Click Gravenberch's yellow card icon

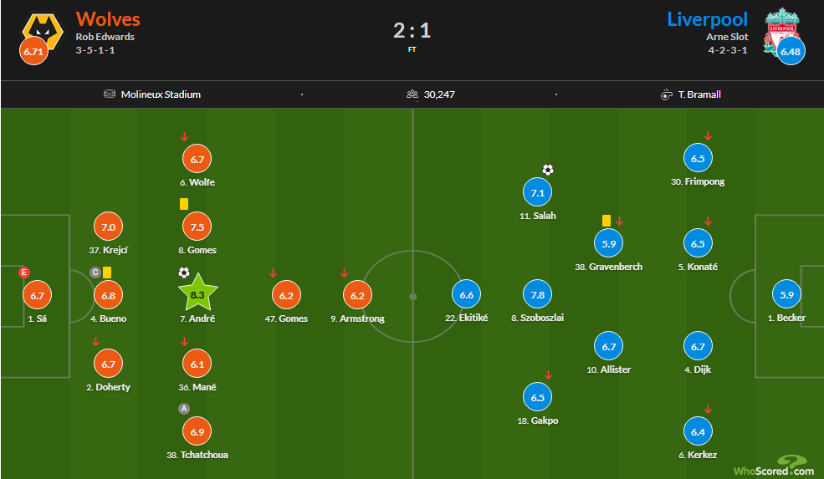point(606,221)
